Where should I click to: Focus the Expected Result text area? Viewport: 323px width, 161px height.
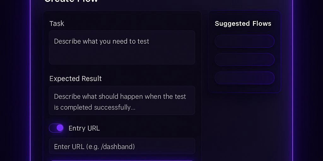tap(122, 100)
